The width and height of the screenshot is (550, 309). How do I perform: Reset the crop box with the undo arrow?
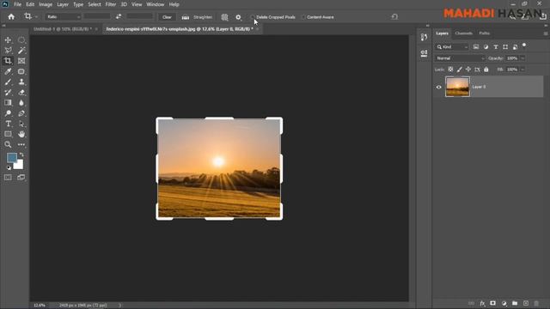(x=394, y=17)
